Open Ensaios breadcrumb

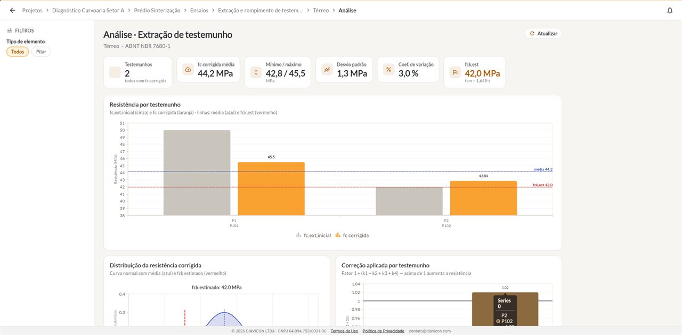(x=199, y=10)
